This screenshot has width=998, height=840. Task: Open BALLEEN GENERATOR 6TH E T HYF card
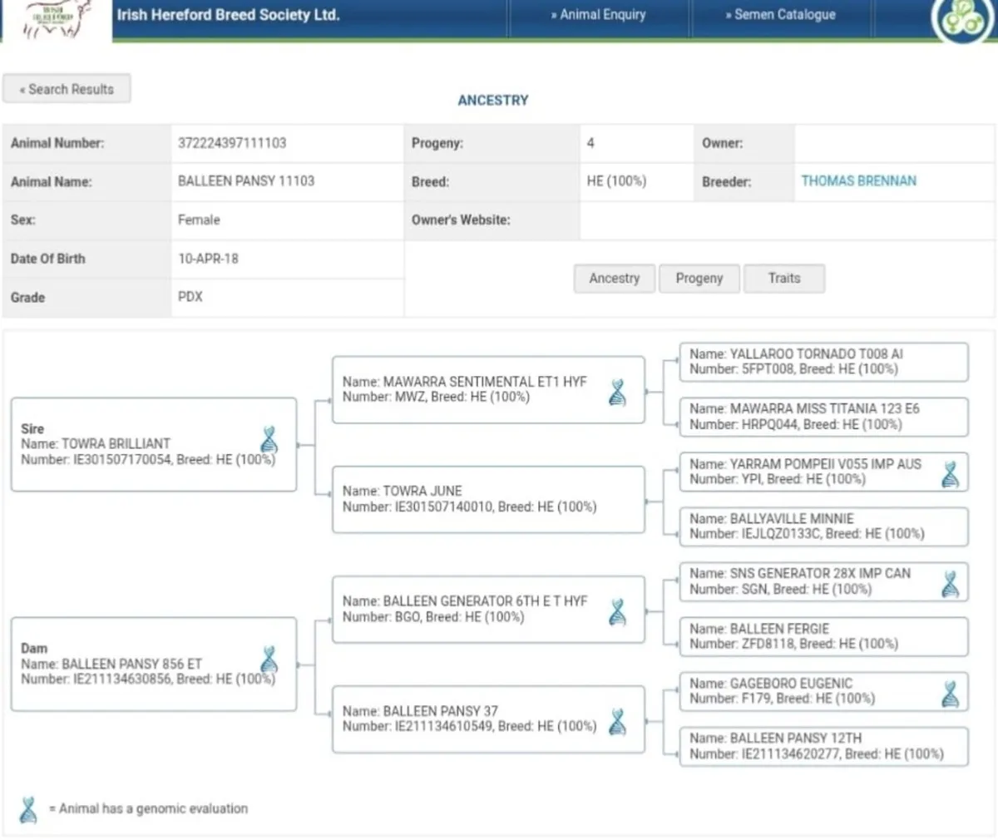(488, 609)
